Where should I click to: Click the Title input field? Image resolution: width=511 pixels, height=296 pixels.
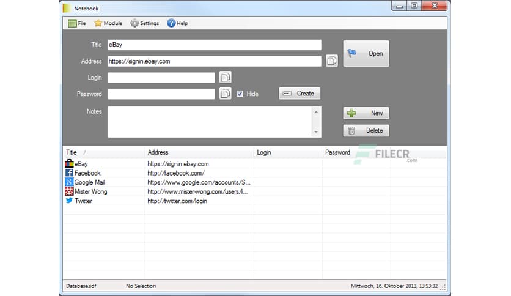(x=215, y=45)
